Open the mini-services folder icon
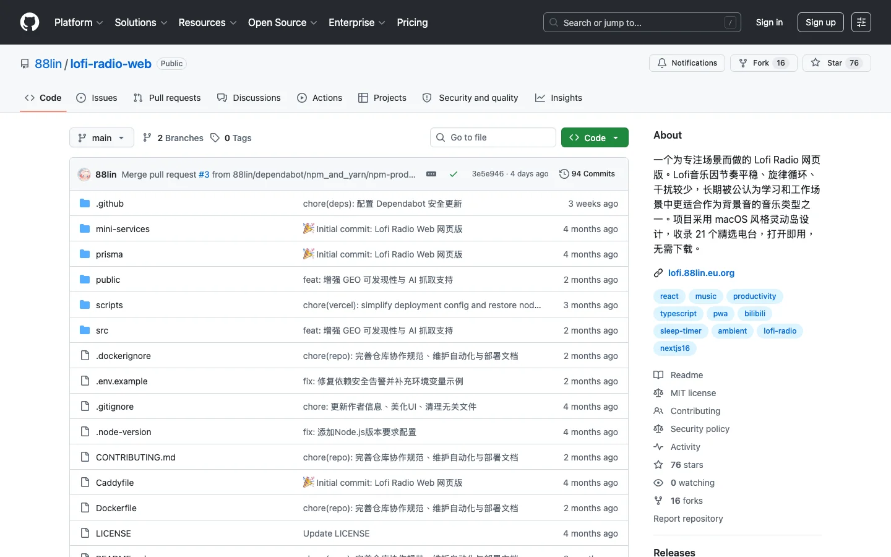The image size is (891, 557). pyautogui.click(x=85, y=229)
